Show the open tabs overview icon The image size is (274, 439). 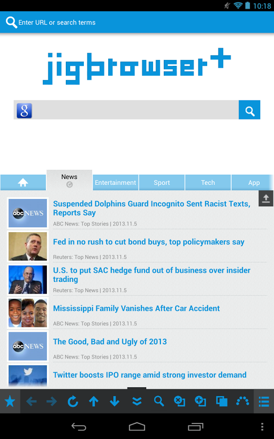tap(222, 401)
